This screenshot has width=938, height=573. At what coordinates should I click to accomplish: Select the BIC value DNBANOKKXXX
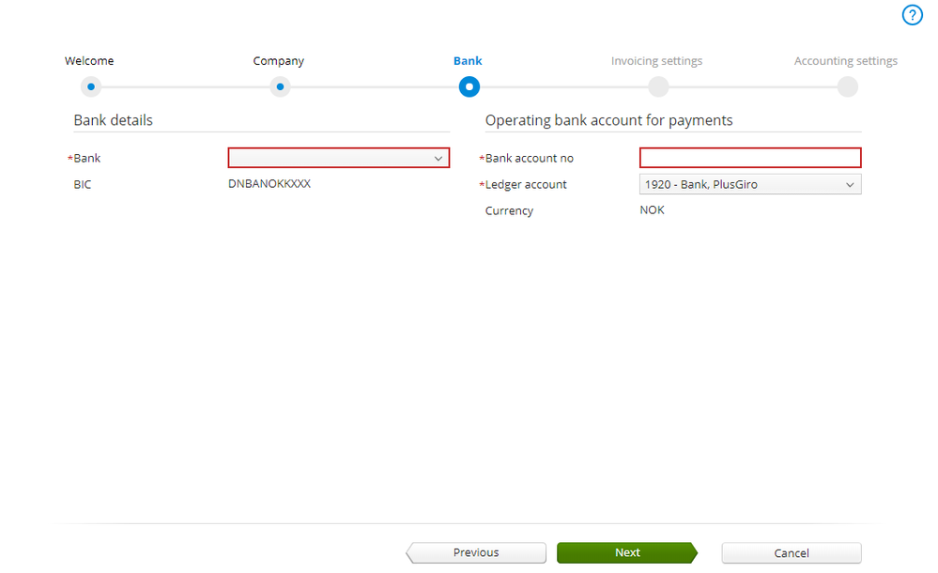pos(269,184)
